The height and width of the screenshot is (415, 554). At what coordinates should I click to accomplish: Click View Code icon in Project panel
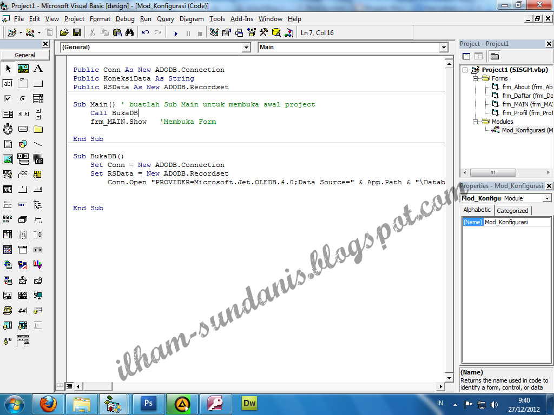[x=466, y=56]
